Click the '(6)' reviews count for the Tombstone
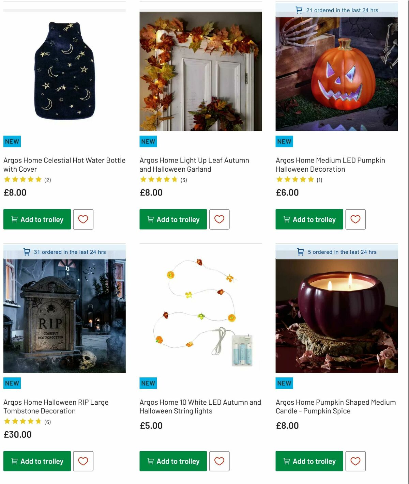 pyautogui.click(x=47, y=421)
